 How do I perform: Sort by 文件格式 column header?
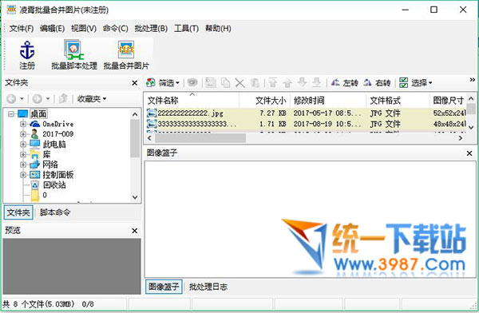(x=398, y=101)
